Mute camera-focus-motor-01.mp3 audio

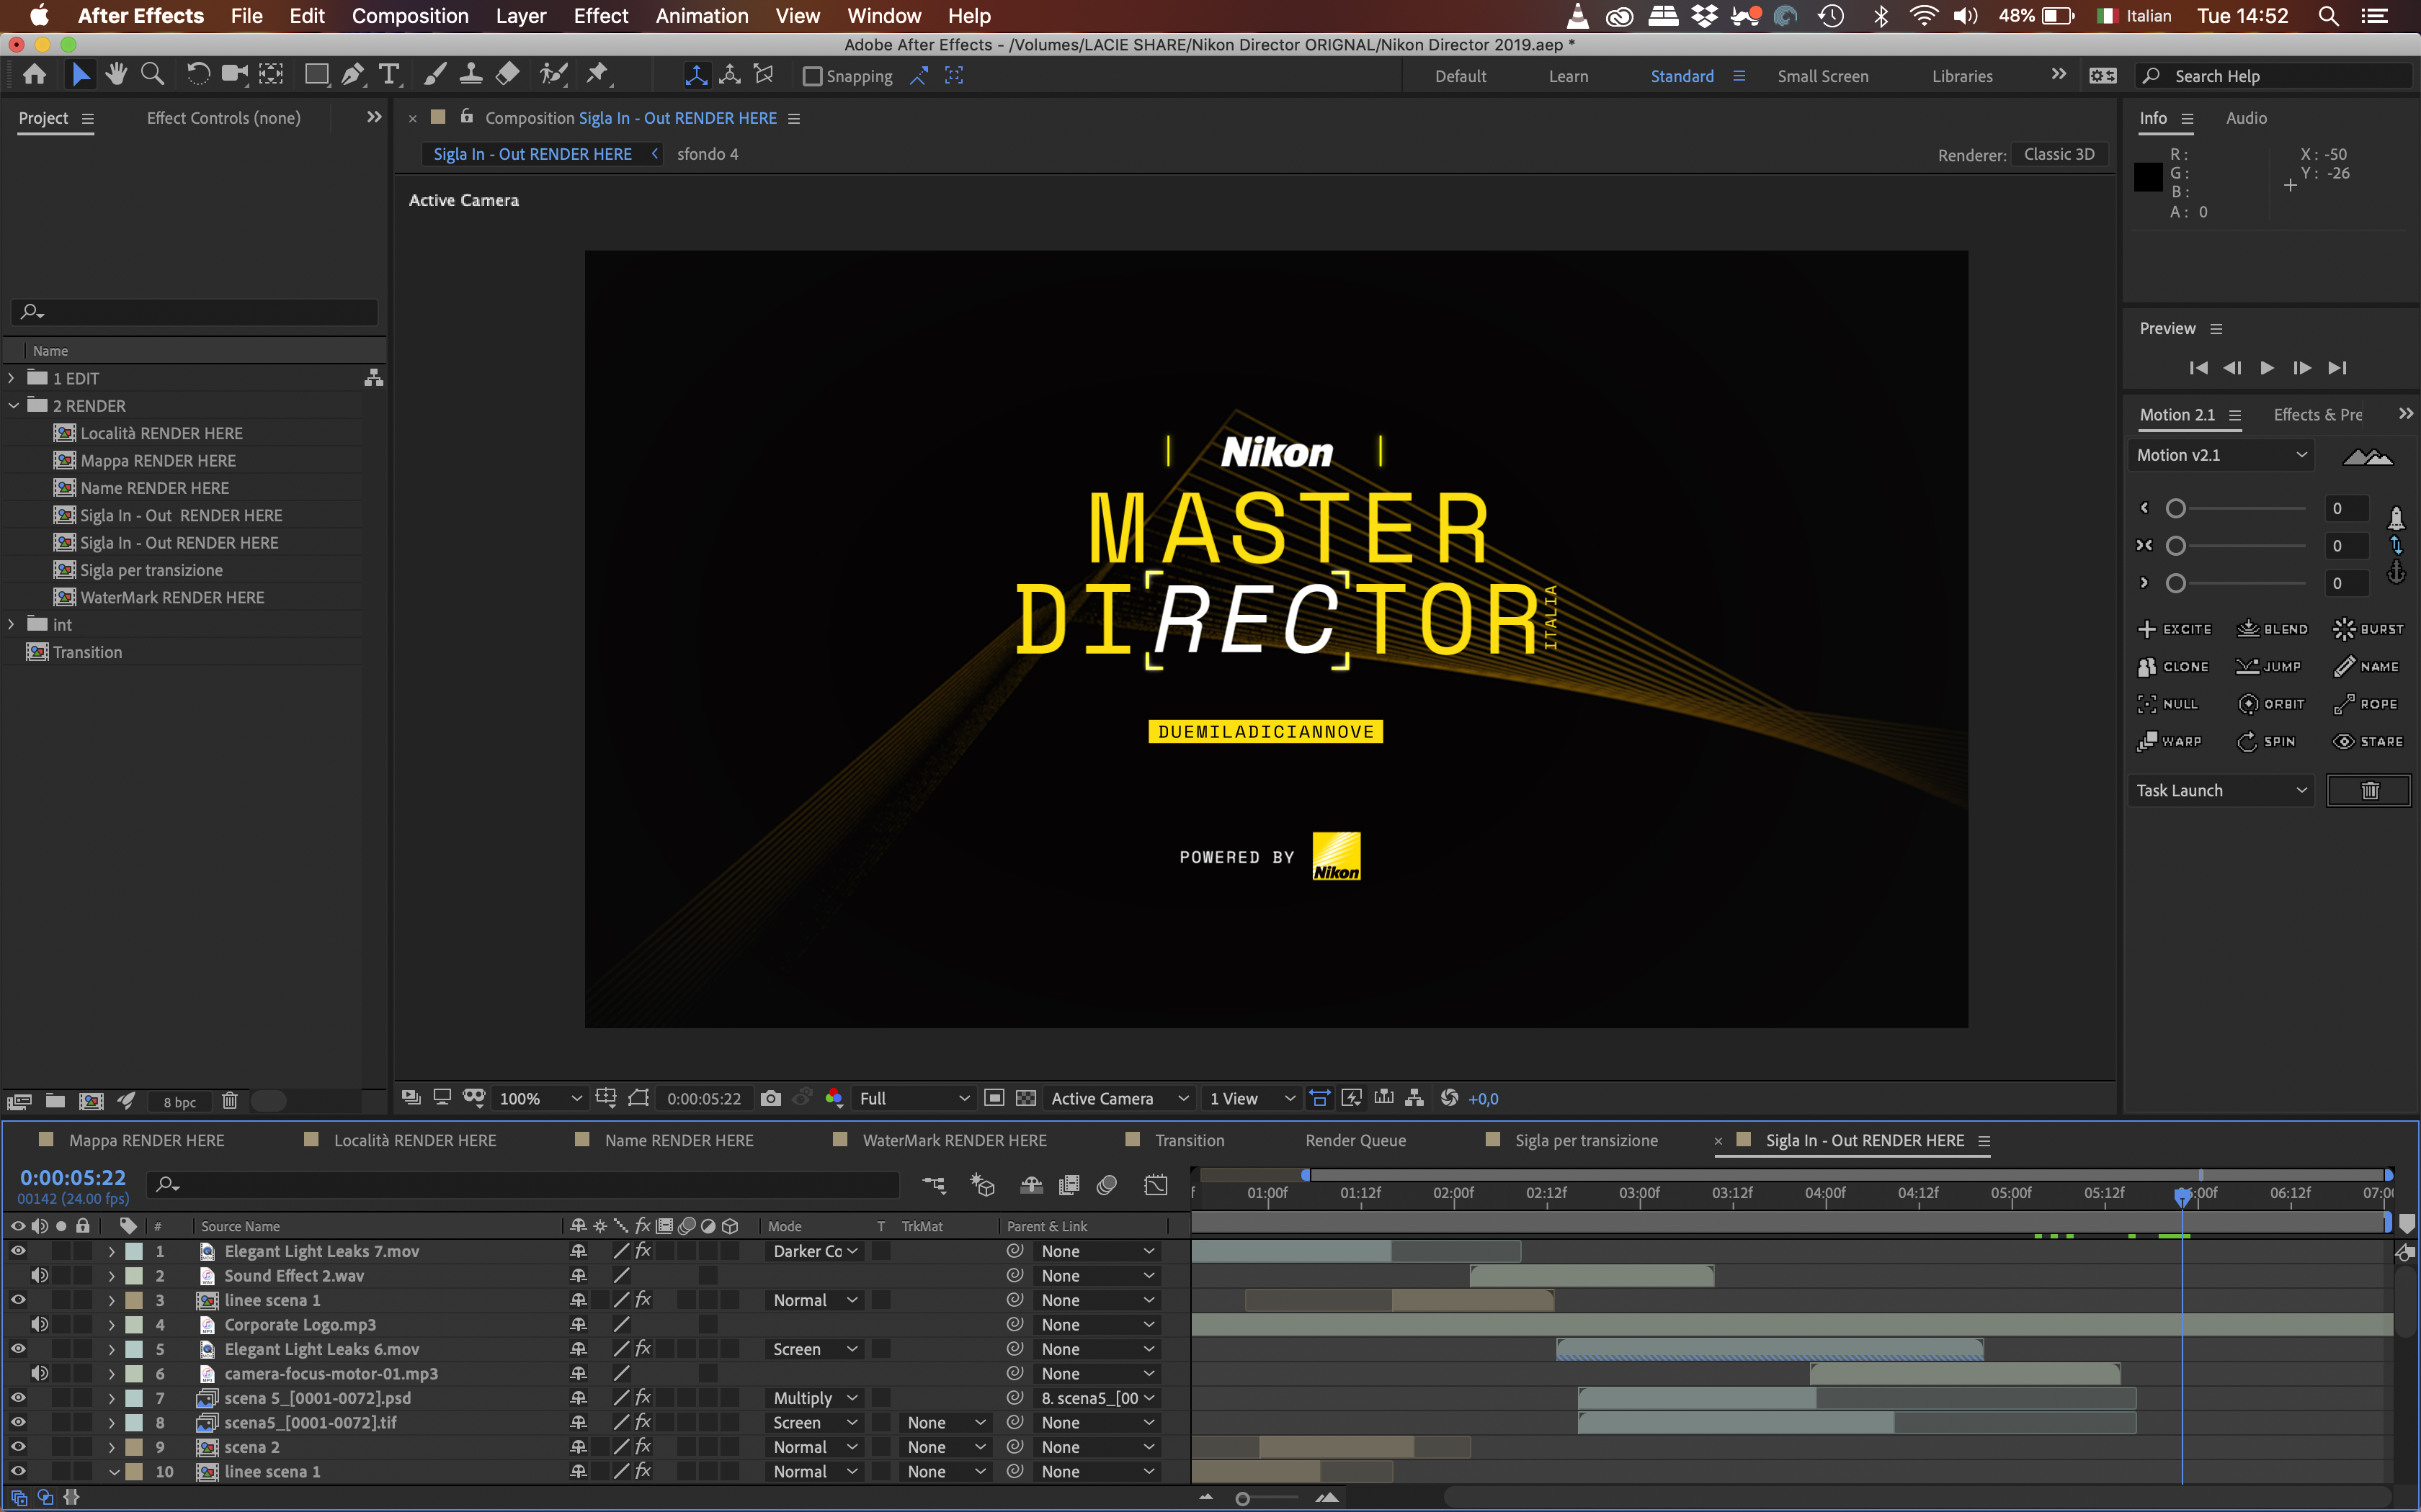click(x=40, y=1374)
